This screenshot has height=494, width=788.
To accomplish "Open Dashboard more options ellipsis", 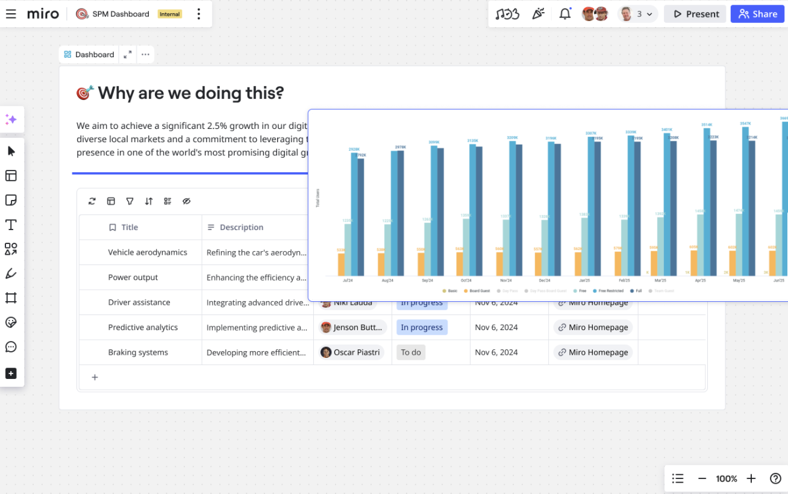I will click(x=145, y=54).
